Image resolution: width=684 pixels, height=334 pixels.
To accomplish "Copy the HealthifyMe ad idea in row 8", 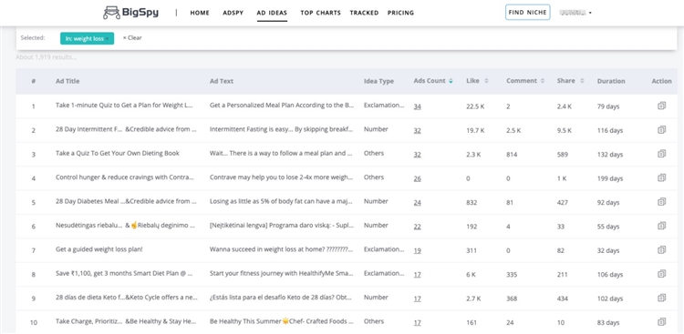I will (x=661, y=273).
